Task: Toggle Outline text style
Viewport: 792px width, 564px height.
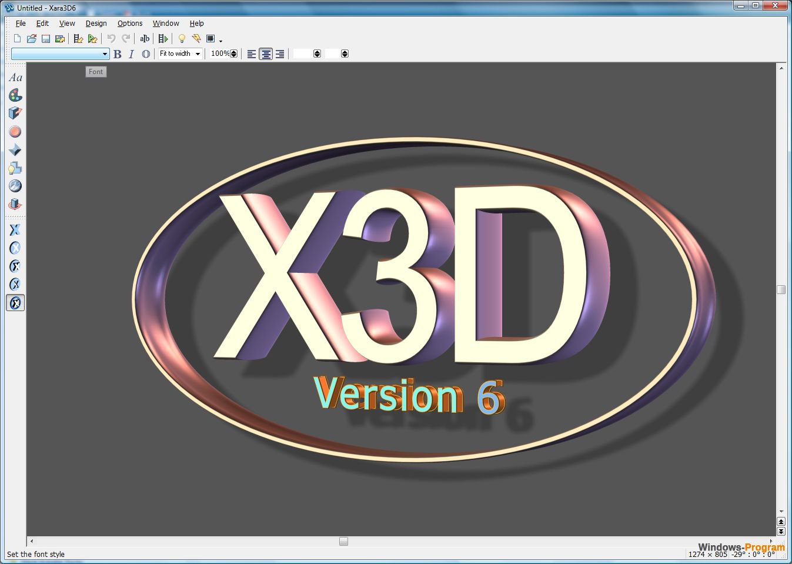Action: click(x=146, y=54)
